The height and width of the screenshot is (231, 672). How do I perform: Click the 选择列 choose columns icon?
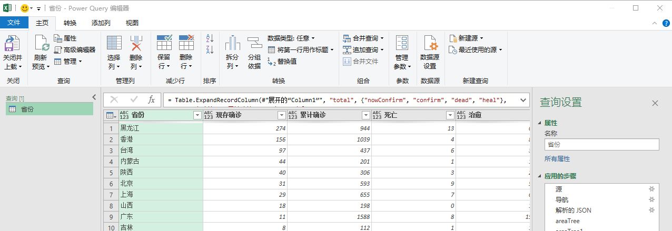[114, 44]
